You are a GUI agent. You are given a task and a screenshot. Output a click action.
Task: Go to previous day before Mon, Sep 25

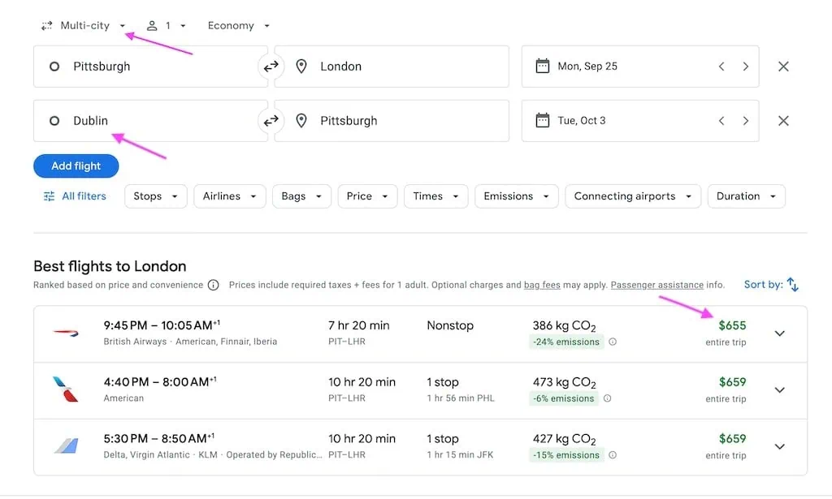click(721, 67)
